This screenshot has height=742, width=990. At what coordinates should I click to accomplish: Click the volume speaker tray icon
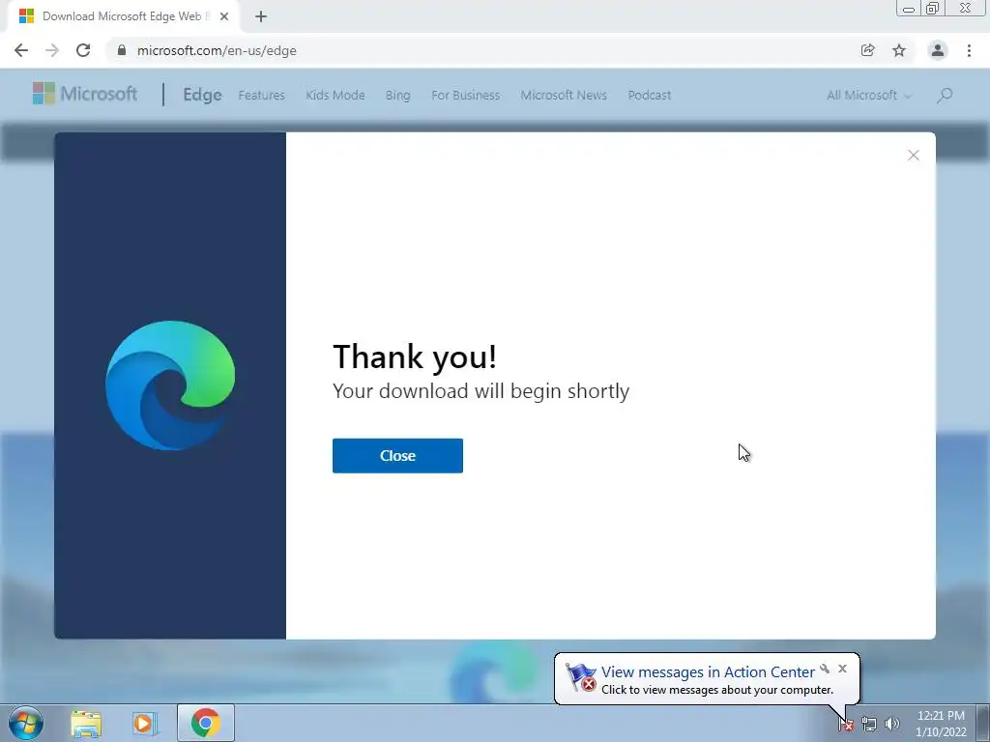892,725
